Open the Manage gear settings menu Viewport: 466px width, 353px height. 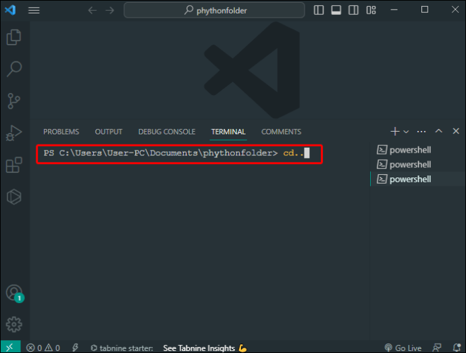coord(14,324)
